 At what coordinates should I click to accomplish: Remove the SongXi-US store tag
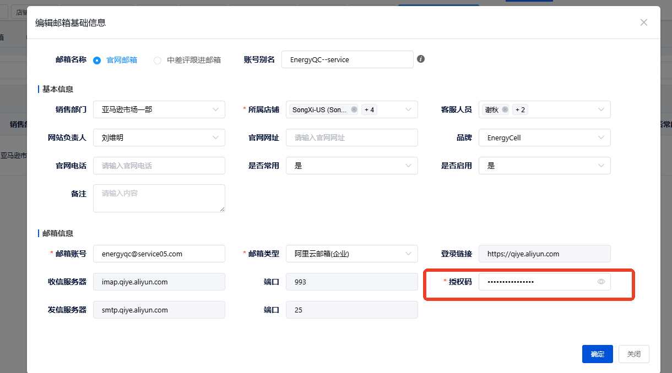coord(354,109)
